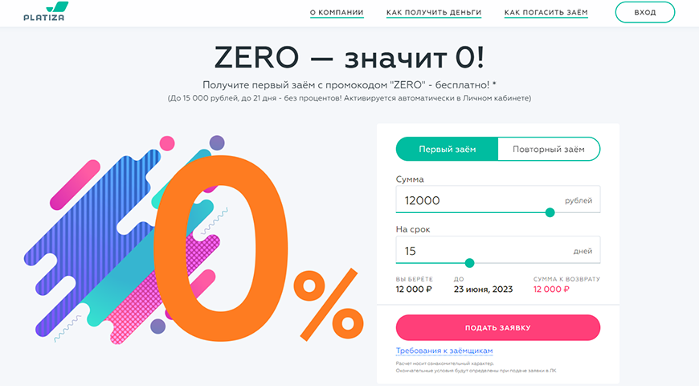699x386 pixels.
Task: Switch to Повторный заём option
Action: pos(549,150)
